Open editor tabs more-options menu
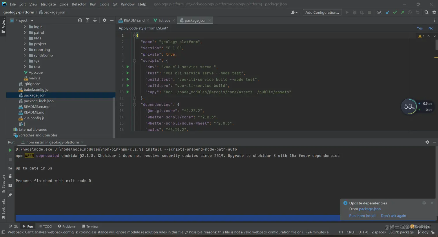This screenshot has height=237, width=438. [435, 20]
